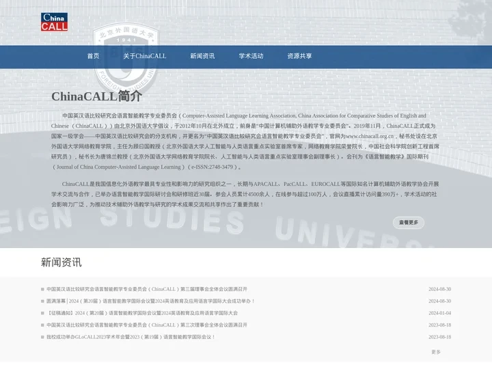Open news about 第三届理事会全体会议圆满召开
The image size is (492, 369).
(147, 289)
